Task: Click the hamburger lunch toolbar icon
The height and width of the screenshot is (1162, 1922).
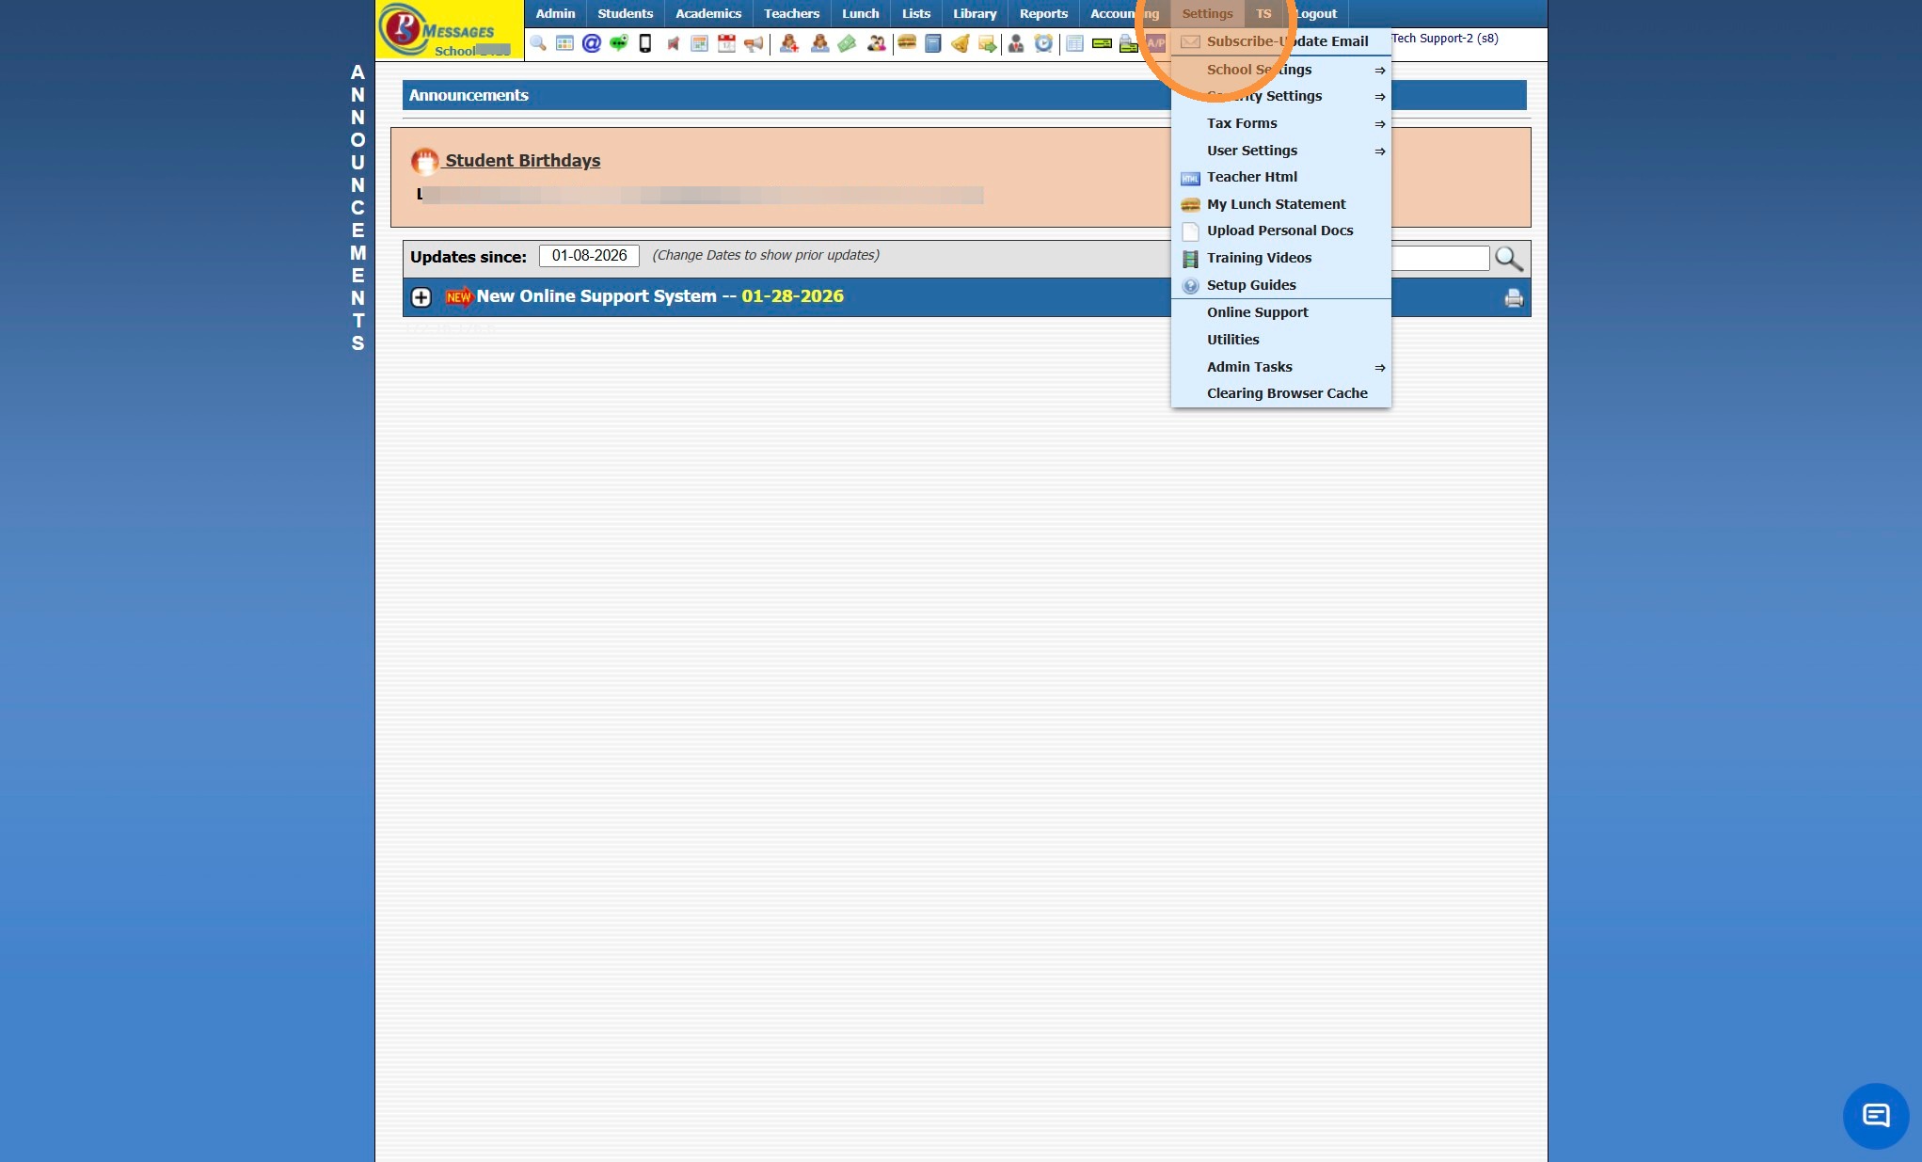Action: [907, 43]
